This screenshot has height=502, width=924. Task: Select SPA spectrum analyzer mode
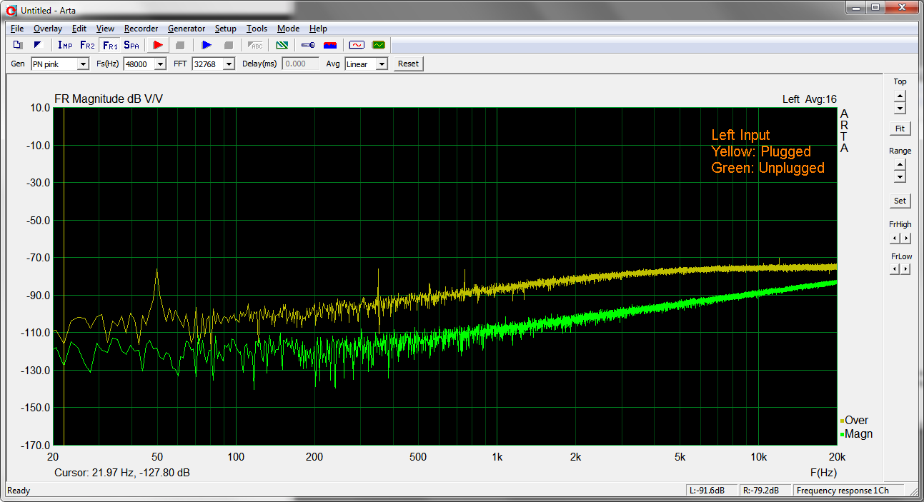[x=131, y=45]
